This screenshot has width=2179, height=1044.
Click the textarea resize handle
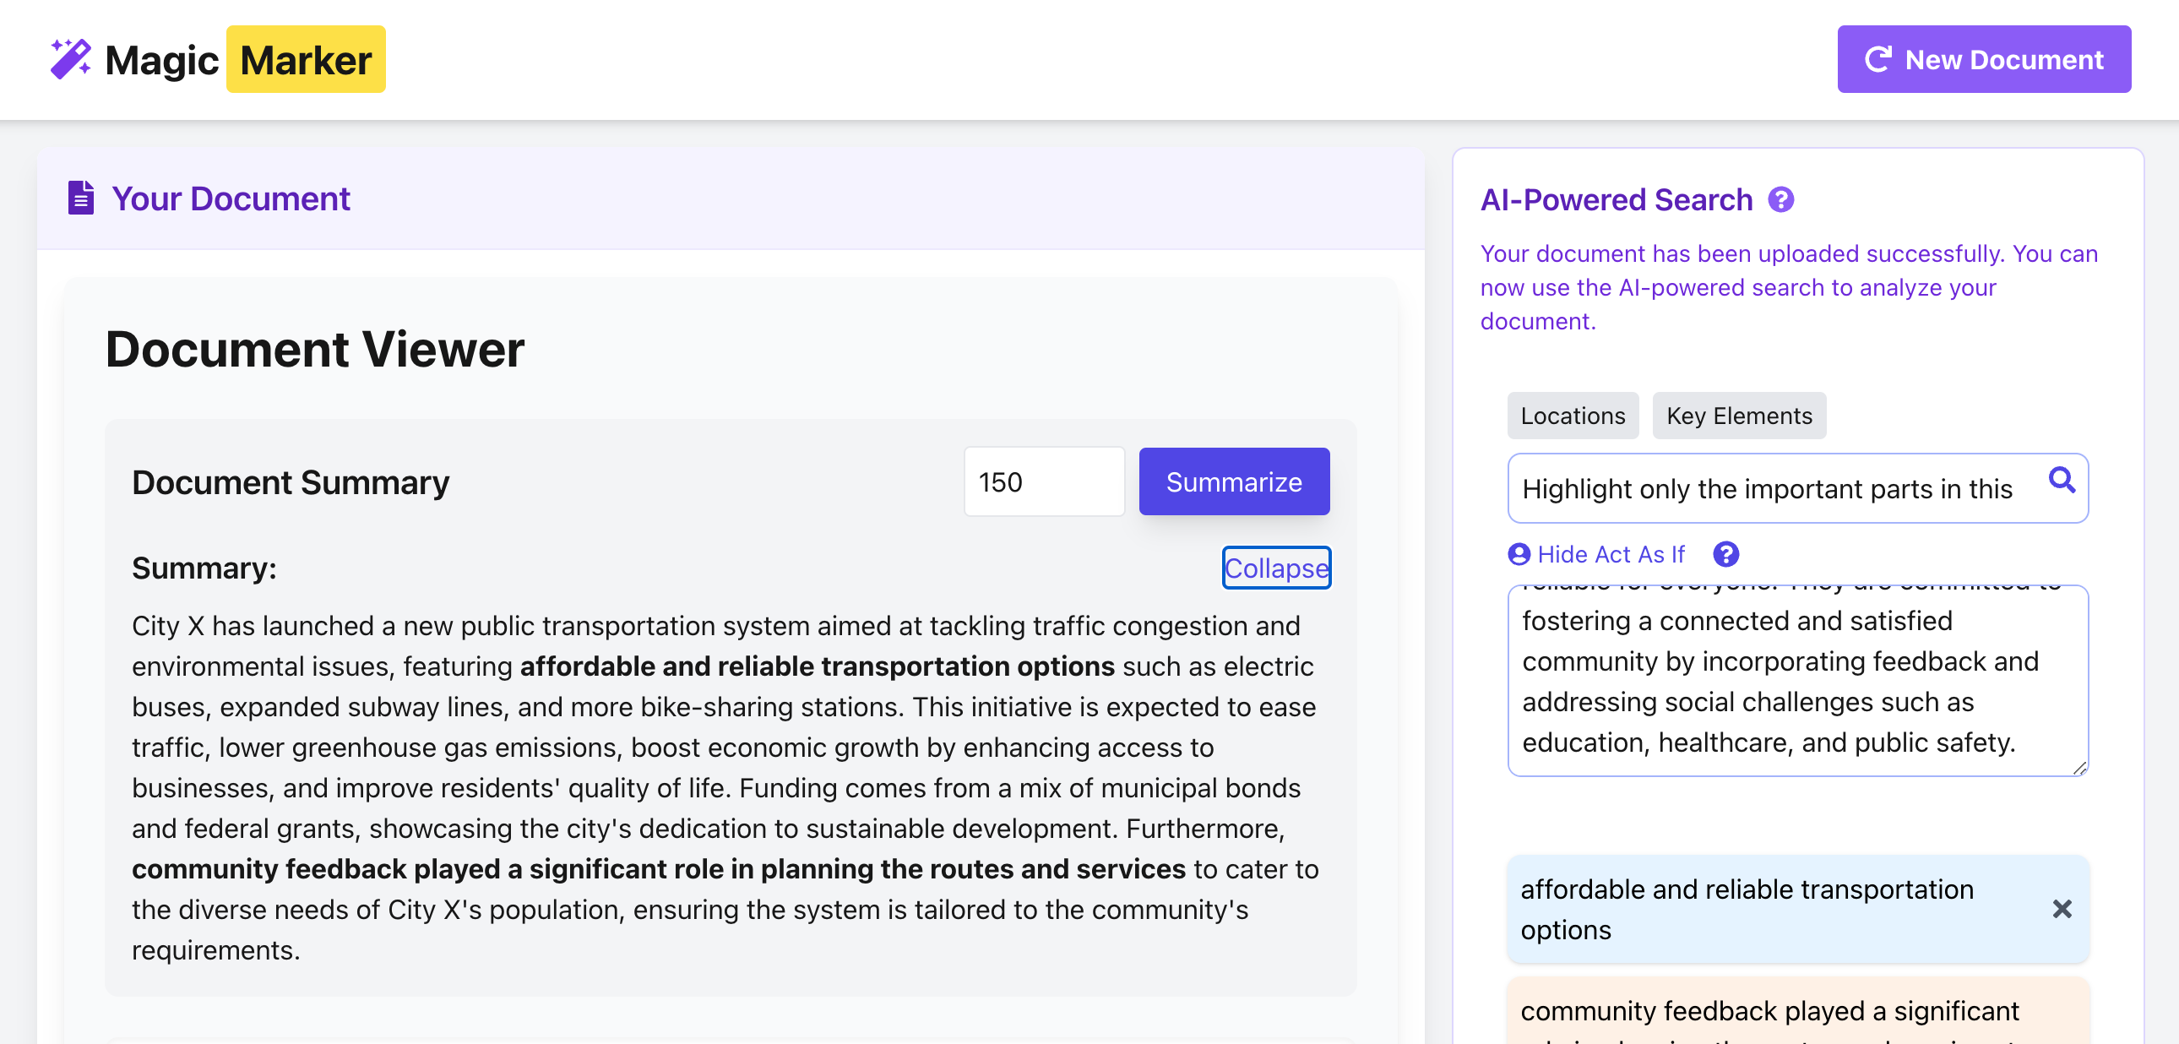pyautogui.click(x=2079, y=767)
